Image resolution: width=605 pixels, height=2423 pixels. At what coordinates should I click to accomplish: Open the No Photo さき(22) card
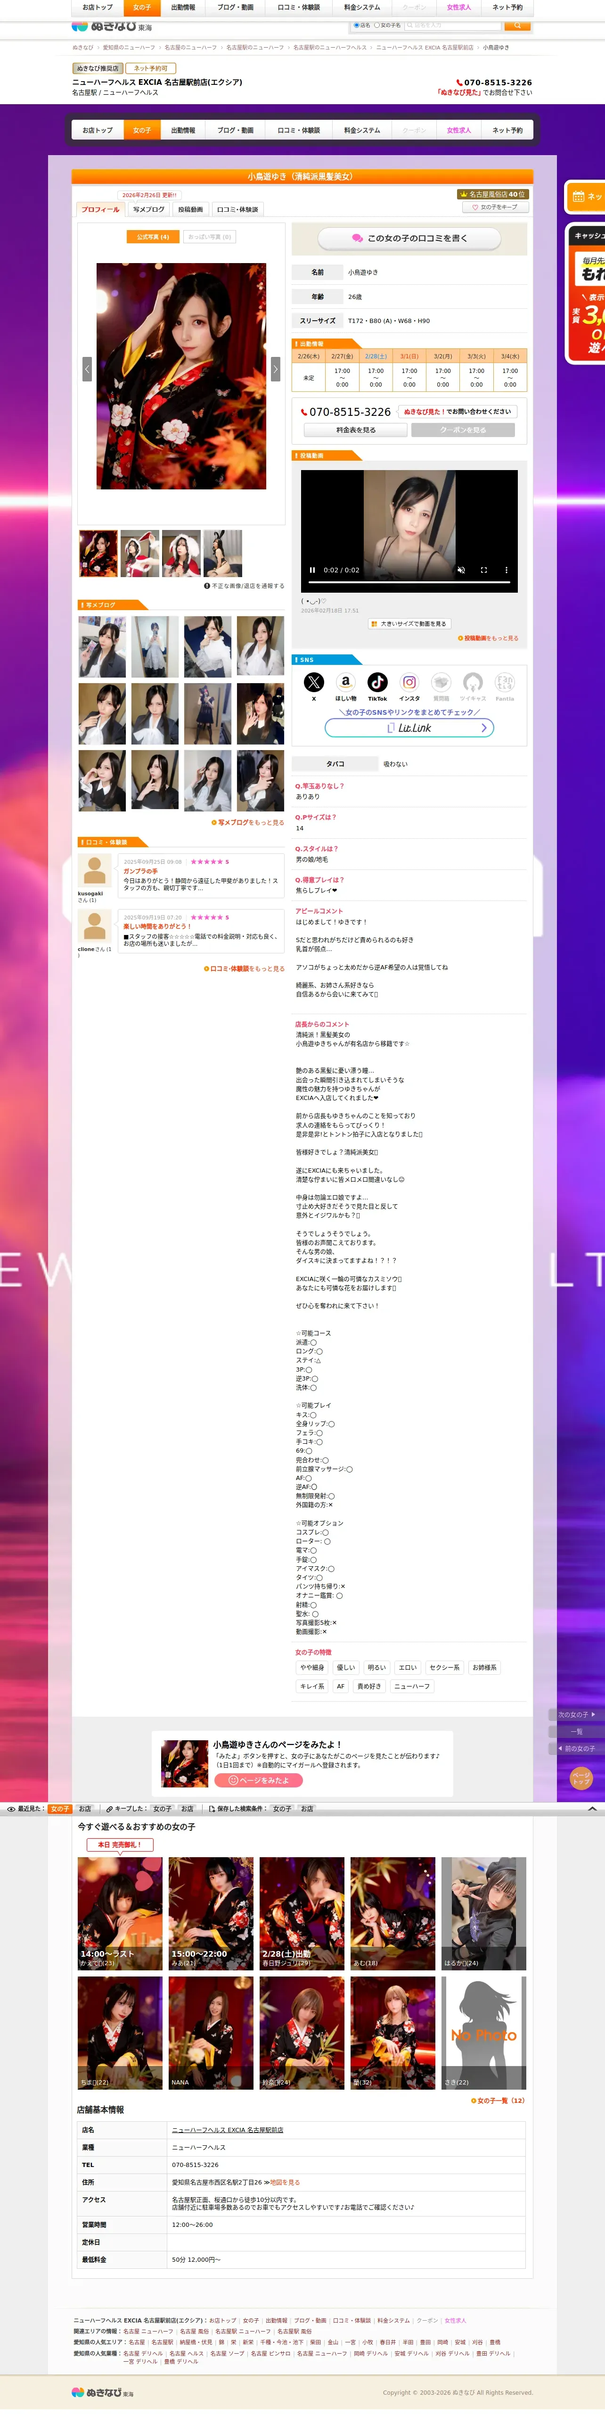pos(484,2033)
